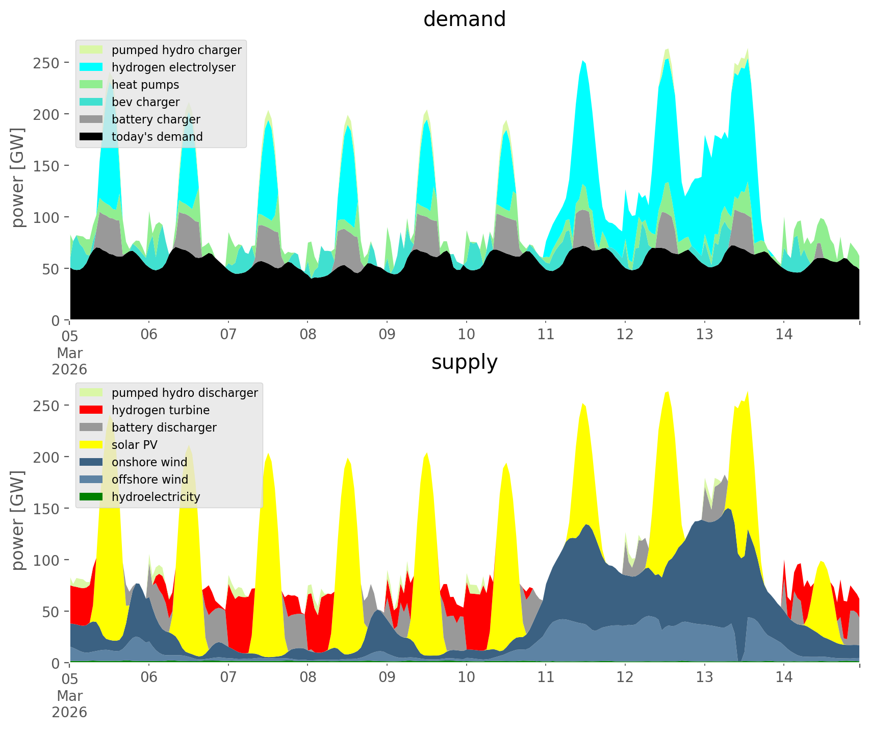
Task: Click the yellow solar PV legend swatch
Action: coord(92,445)
